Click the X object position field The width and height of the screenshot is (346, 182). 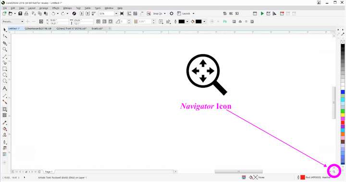57,20
